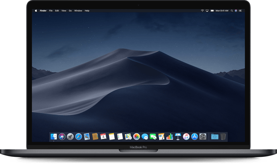The height and width of the screenshot is (164, 277).
Task: Open the Window menu
Action: (78, 10)
